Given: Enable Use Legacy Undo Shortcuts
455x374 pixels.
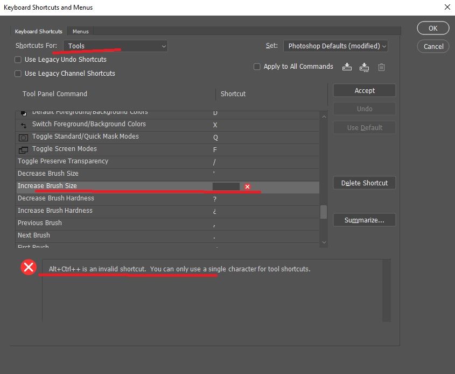Looking at the screenshot, I should pos(18,60).
